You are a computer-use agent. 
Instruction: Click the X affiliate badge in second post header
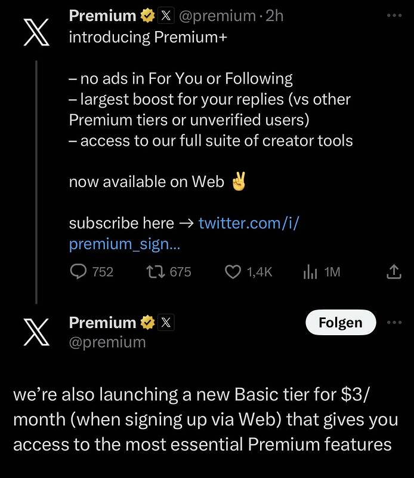pos(166,323)
